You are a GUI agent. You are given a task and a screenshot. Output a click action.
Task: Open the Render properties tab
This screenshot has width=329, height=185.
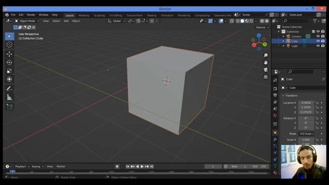click(276, 89)
